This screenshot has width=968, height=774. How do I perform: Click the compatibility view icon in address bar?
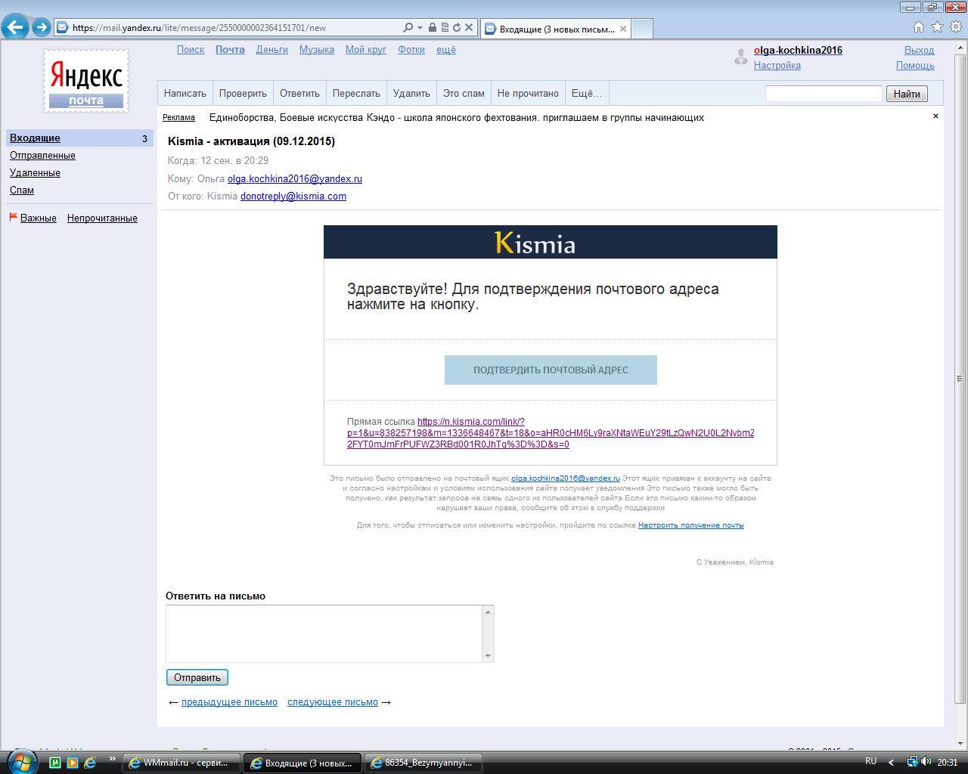[x=444, y=27]
